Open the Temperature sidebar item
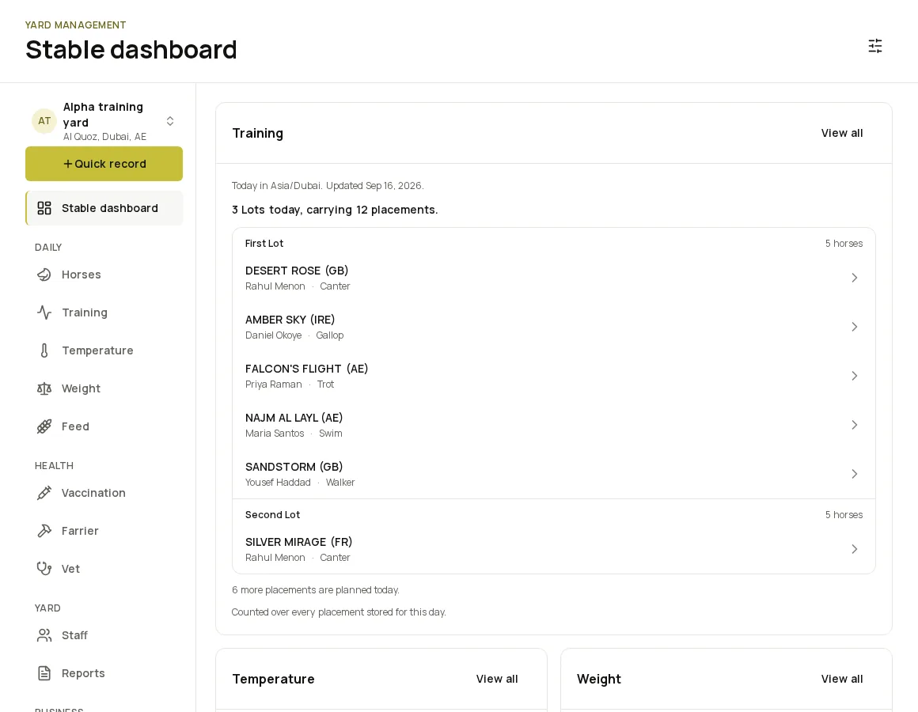Image resolution: width=918 pixels, height=712 pixels. (x=104, y=350)
